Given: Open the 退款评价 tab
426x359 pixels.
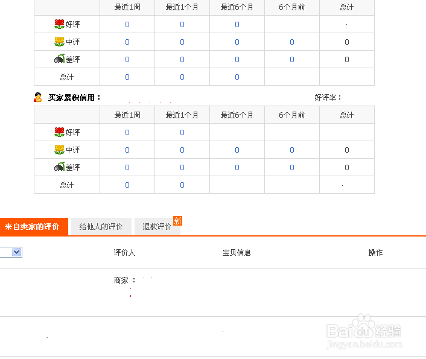Looking at the screenshot, I should [157, 227].
